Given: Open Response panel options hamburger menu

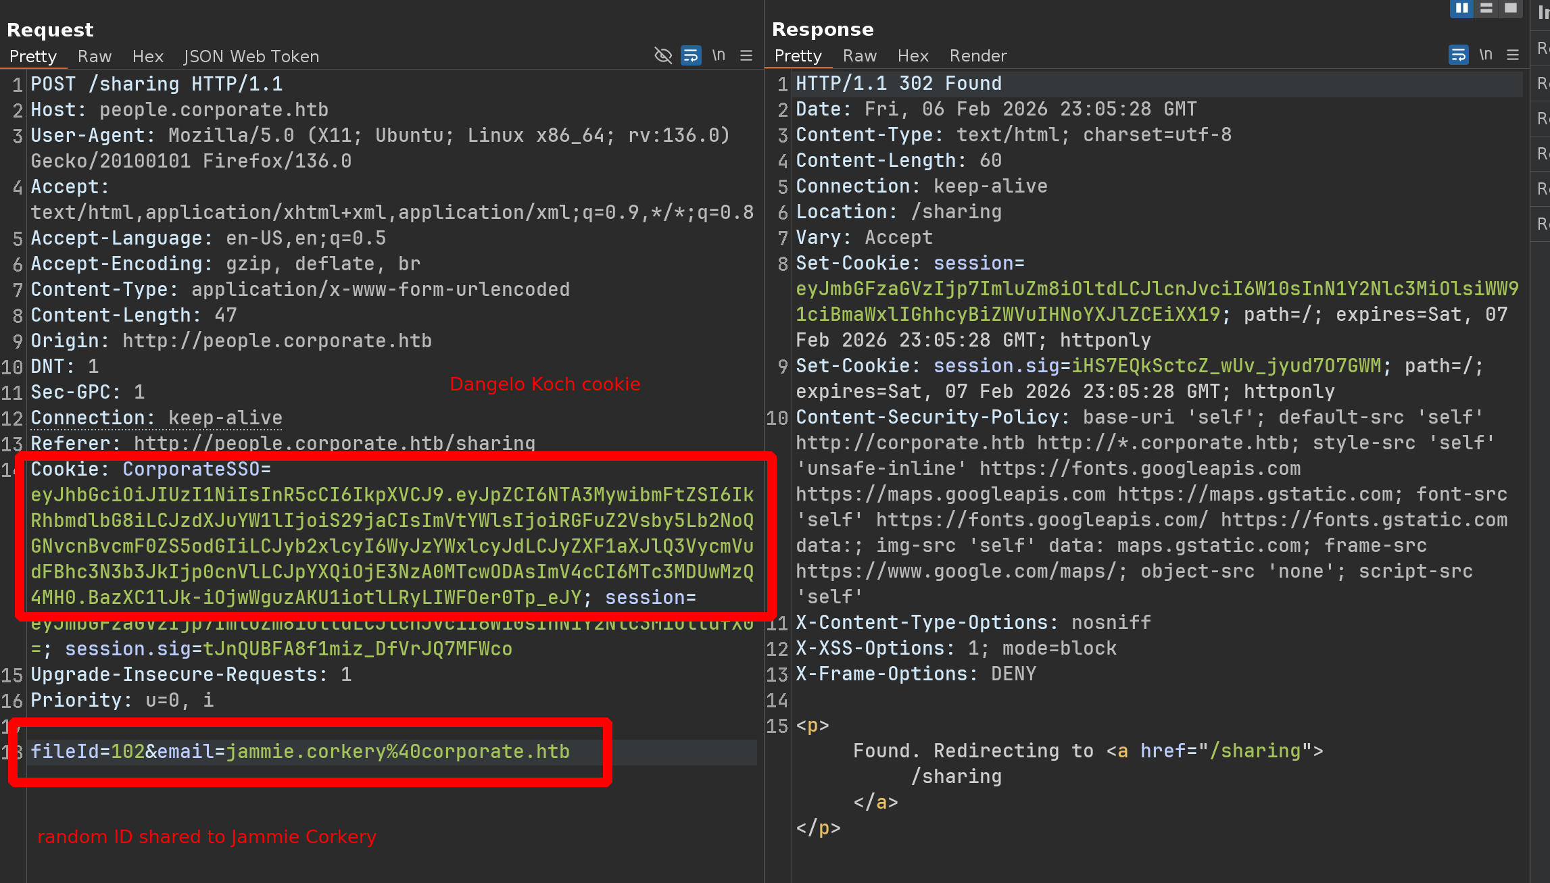Looking at the screenshot, I should pyautogui.click(x=1513, y=55).
